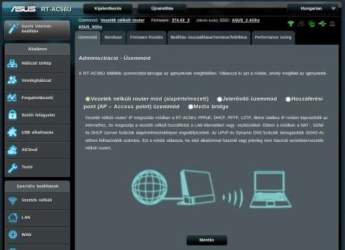Click the ASUS logo
This screenshot has height=250, width=345.
tap(23, 9)
